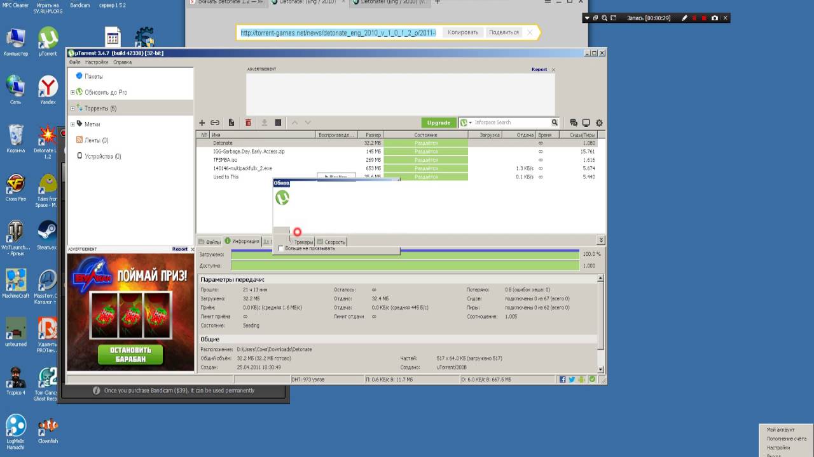Click the Доступно availability bar
The width and height of the screenshot is (814, 457).
tap(405, 265)
